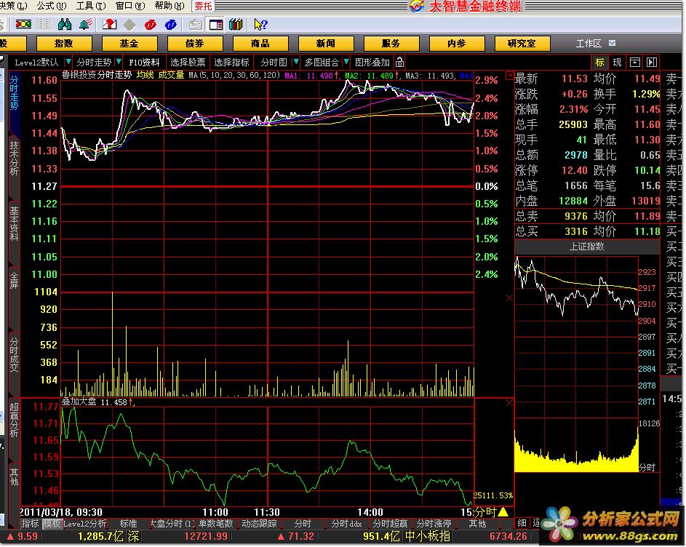Click the 债券 yellow button
This screenshot has width=686, height=547.
pyautogui.click(x=195, y=44)
